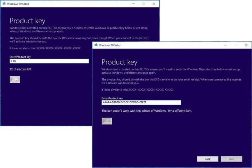
Task: Minimize the rear Windows 10 Setup window
Action: coord(133,4)
